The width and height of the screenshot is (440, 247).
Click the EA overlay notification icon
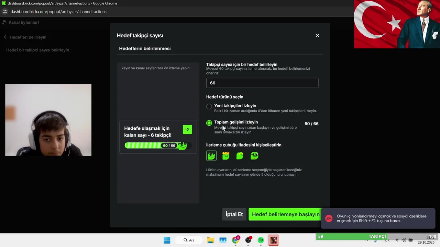coord(329,219)
